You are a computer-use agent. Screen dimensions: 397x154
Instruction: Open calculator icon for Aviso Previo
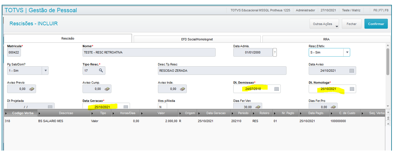pyautogui.click(x=32, y=89)
